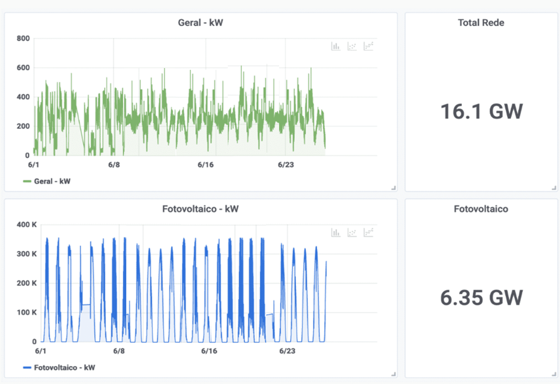Image resolution: width=560 pixels, height=384 pixels.
Task: Click resize handle of Fotovoltaico - kW chart panel
Action: click(394, 374)
